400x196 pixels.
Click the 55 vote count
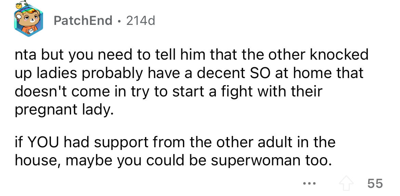pyautogui.click(x=375, y=183)
